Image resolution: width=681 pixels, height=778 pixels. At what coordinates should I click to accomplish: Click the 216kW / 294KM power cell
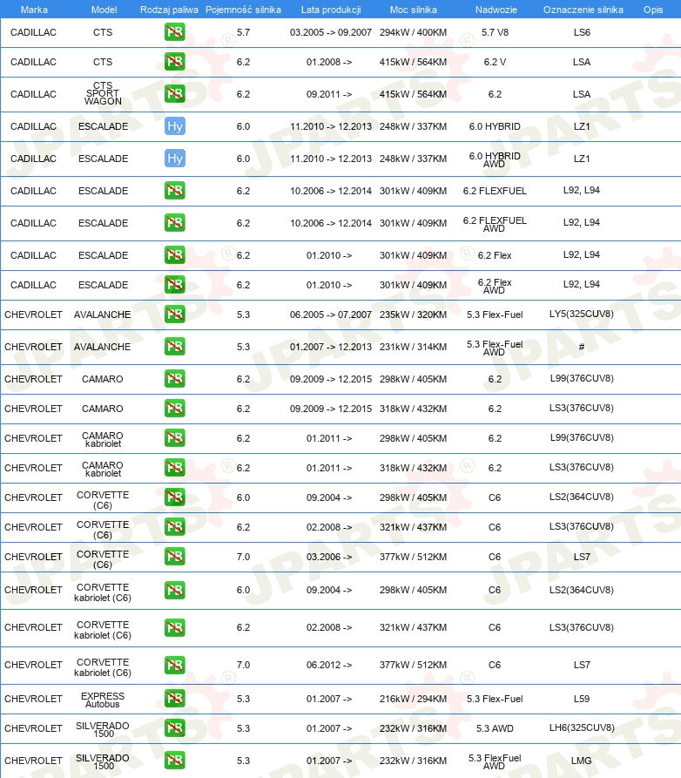point(413,699)
